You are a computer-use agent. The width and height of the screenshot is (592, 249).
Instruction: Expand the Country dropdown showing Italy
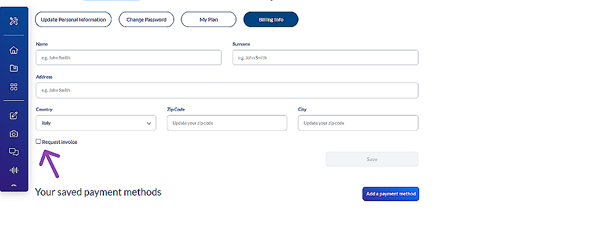96,123
